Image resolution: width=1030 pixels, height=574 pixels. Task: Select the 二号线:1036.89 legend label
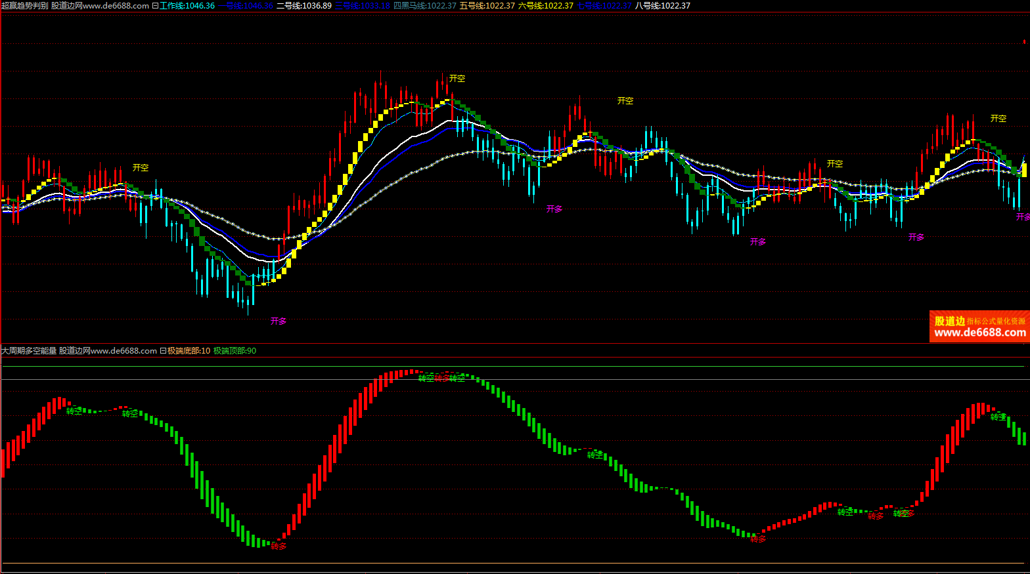pyautogui.click(x=304, y=6)
